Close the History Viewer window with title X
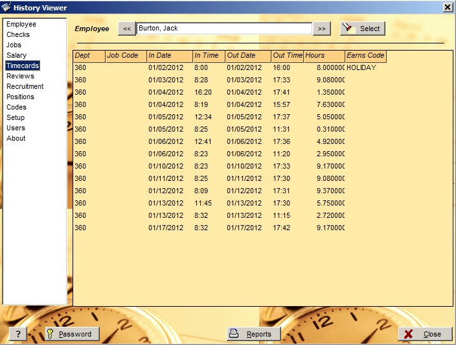Viewport: 456px width, 345px height. (x=448, y=7)
